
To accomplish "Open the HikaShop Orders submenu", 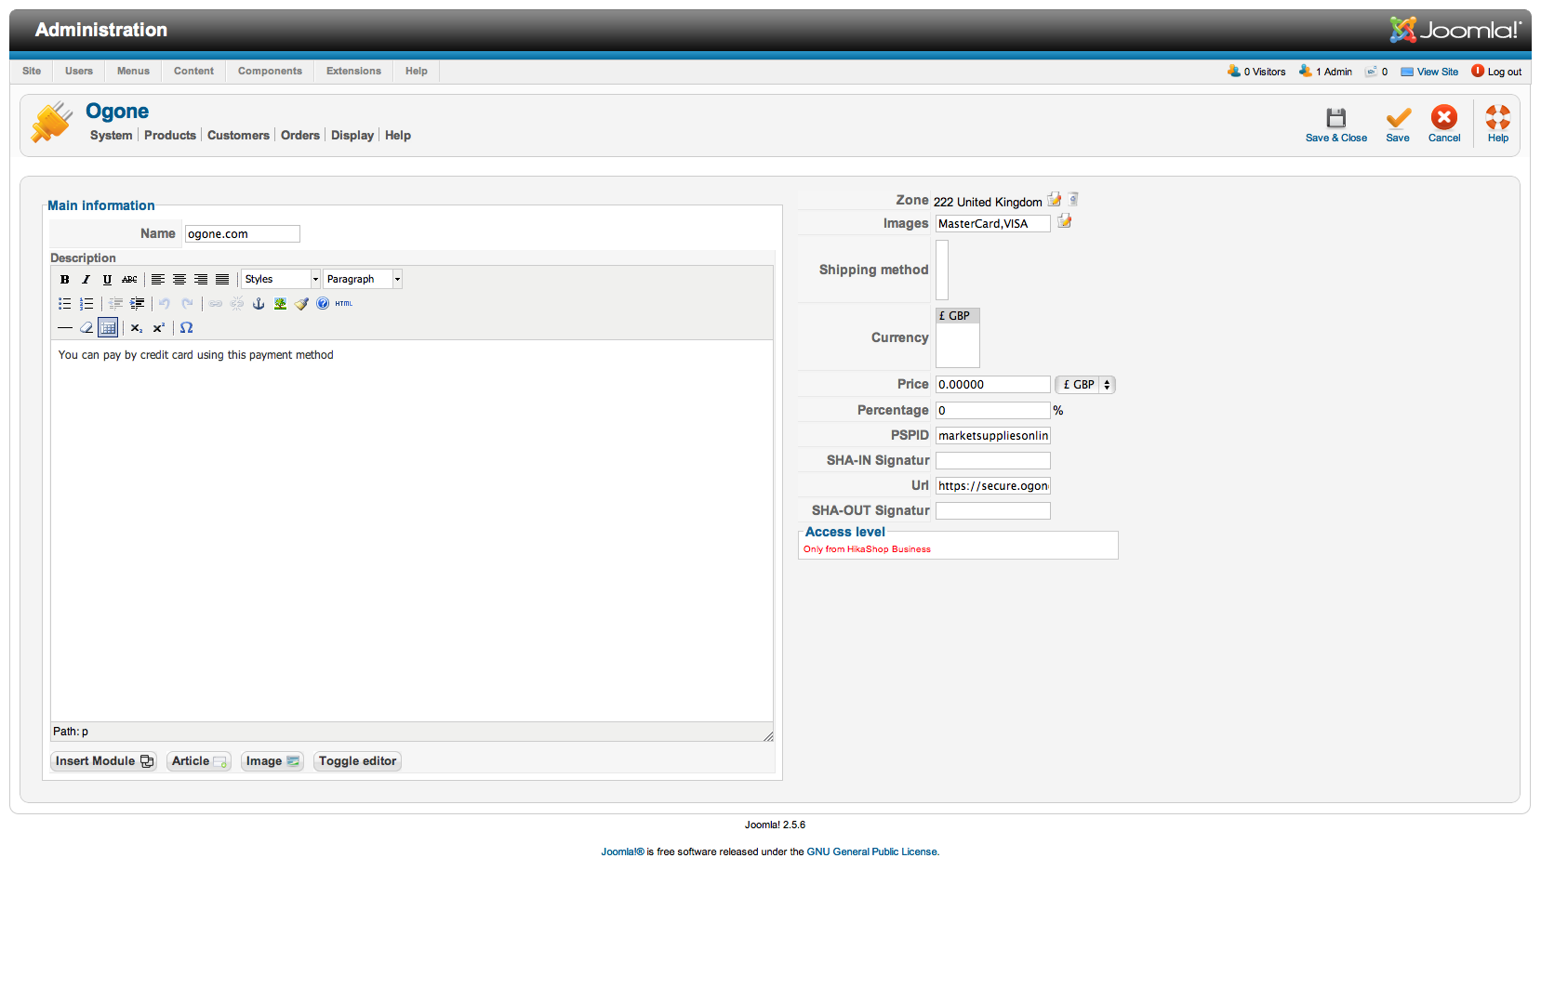I will (x=300, y=136).
